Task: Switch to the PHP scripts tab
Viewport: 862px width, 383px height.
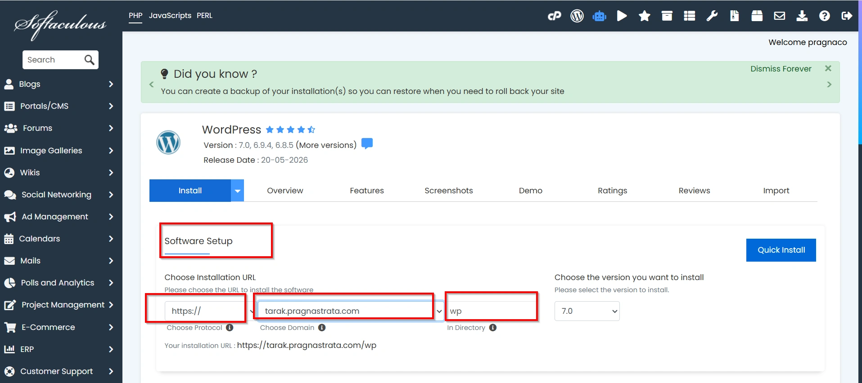Action: click(x=135, y=16)
